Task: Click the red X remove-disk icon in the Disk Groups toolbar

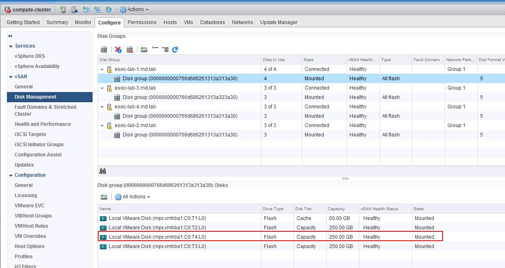Action: tap(118, 50)
